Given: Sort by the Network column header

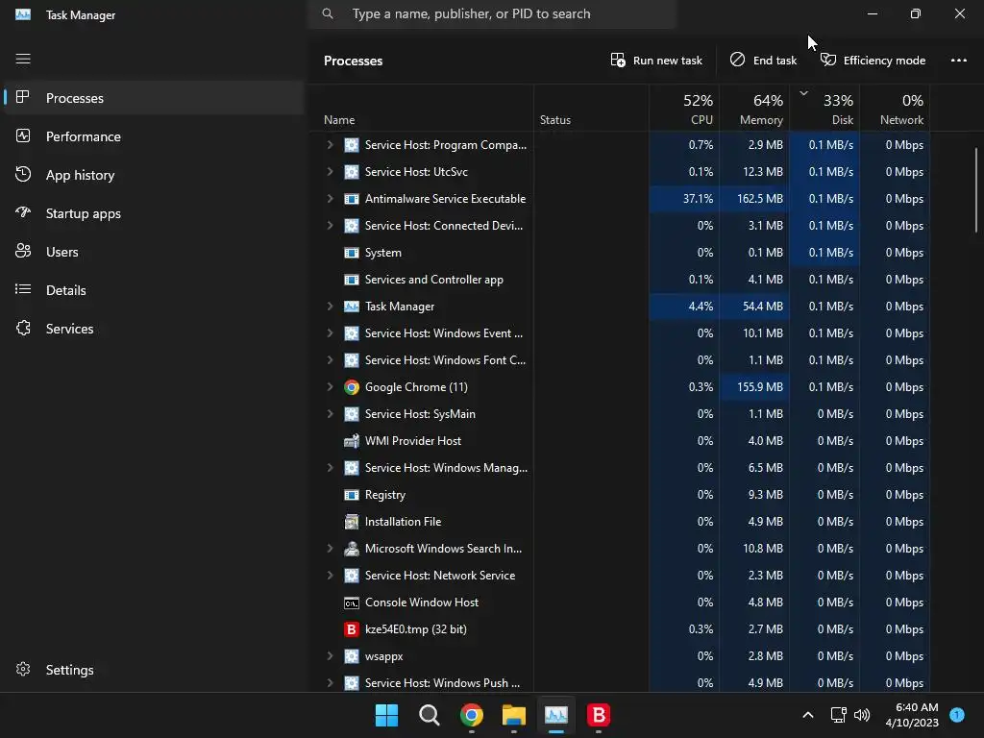Looking at the screenshot, I should [895, 109].
